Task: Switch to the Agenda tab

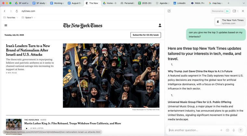Action: 163,3
